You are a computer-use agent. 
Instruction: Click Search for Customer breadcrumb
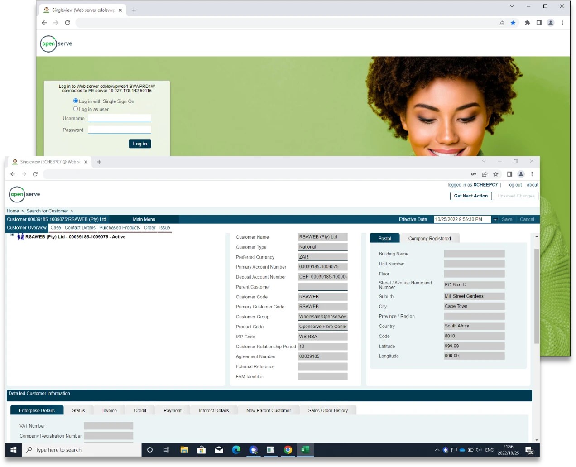coord(47,211)
